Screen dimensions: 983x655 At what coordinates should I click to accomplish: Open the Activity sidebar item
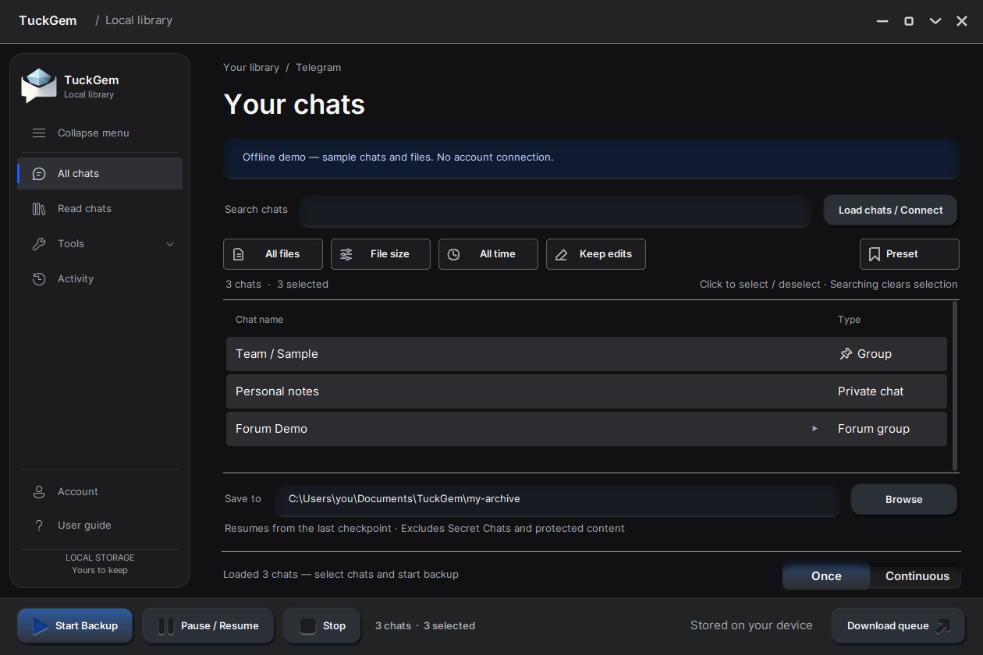click(x=100, y=279)
